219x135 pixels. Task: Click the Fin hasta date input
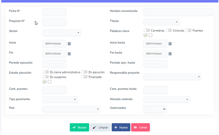click(155, 53)
